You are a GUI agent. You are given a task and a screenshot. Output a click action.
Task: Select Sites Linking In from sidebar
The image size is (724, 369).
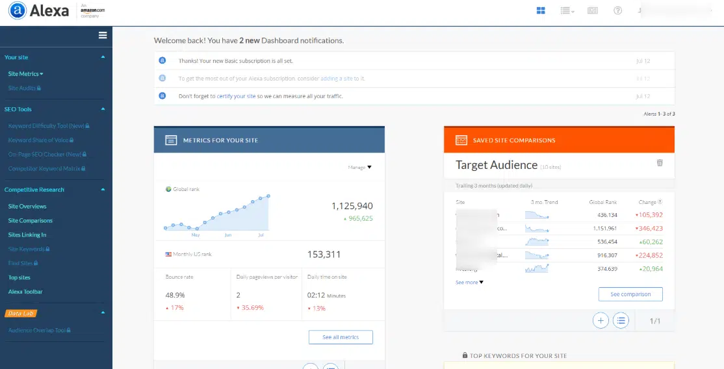(x=27, y=235)
